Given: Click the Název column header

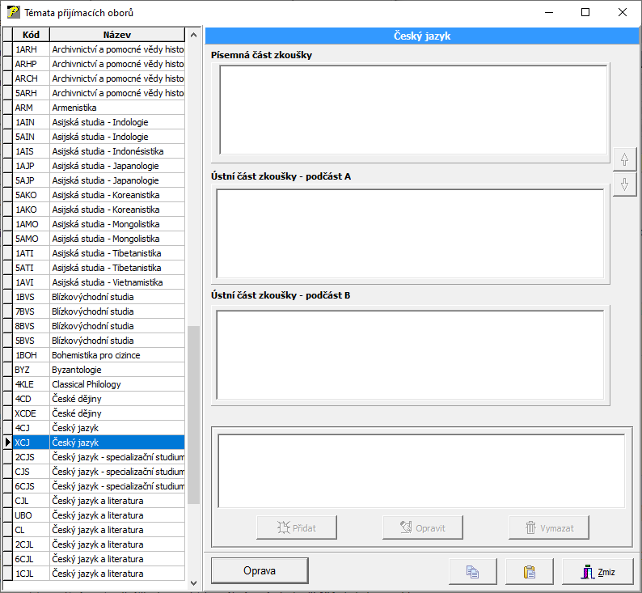Looking at the screenshot, I should click(x=117, y=35).
